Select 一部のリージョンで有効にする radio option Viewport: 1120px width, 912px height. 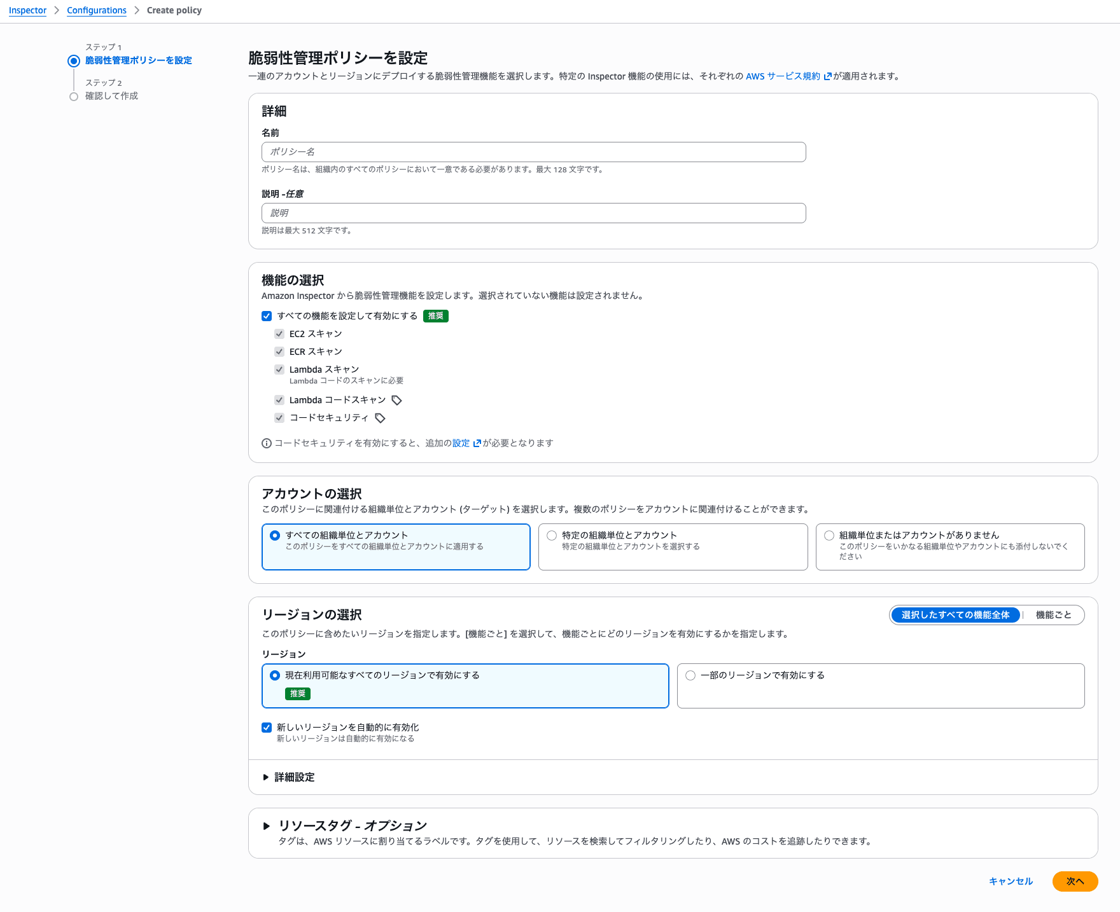tap(690, 675)
